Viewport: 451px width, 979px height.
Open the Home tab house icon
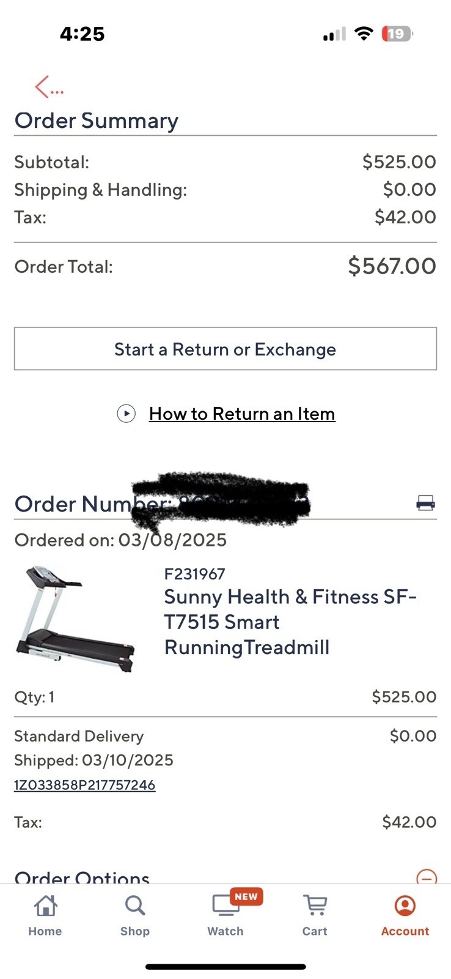coord(45,906)
